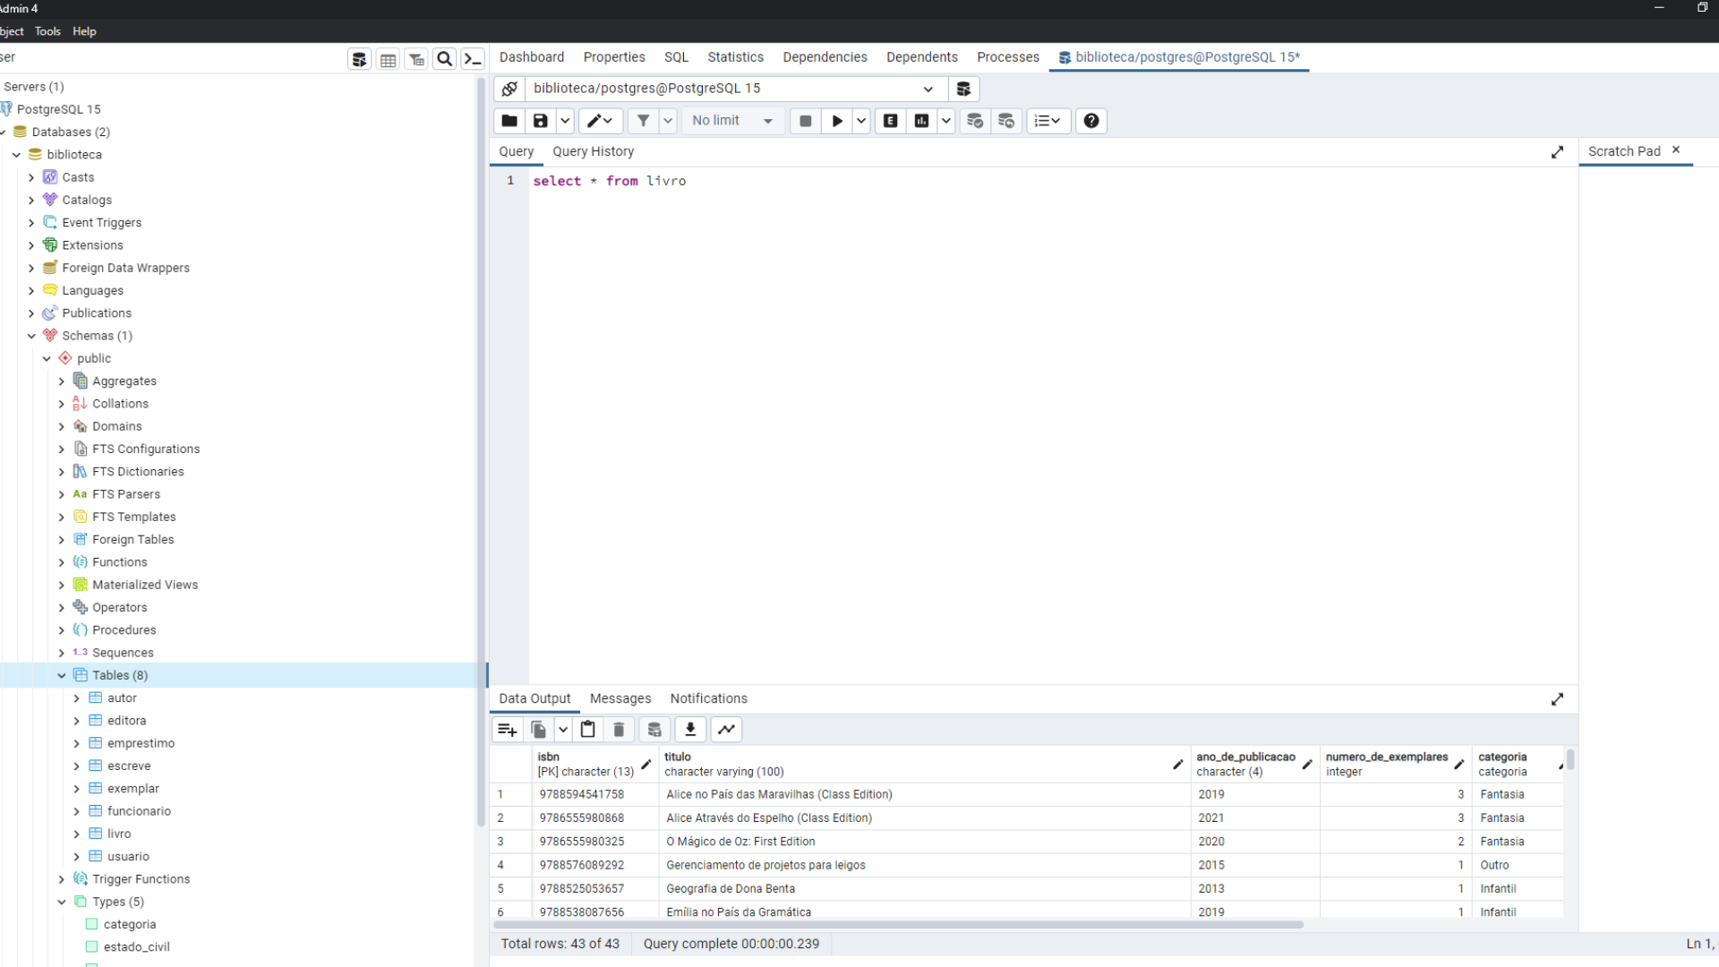Open the Graph Visualiser icon

(x=727, y=730)
